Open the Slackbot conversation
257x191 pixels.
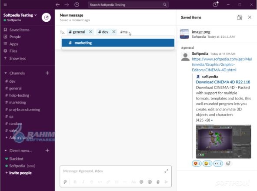16,159
